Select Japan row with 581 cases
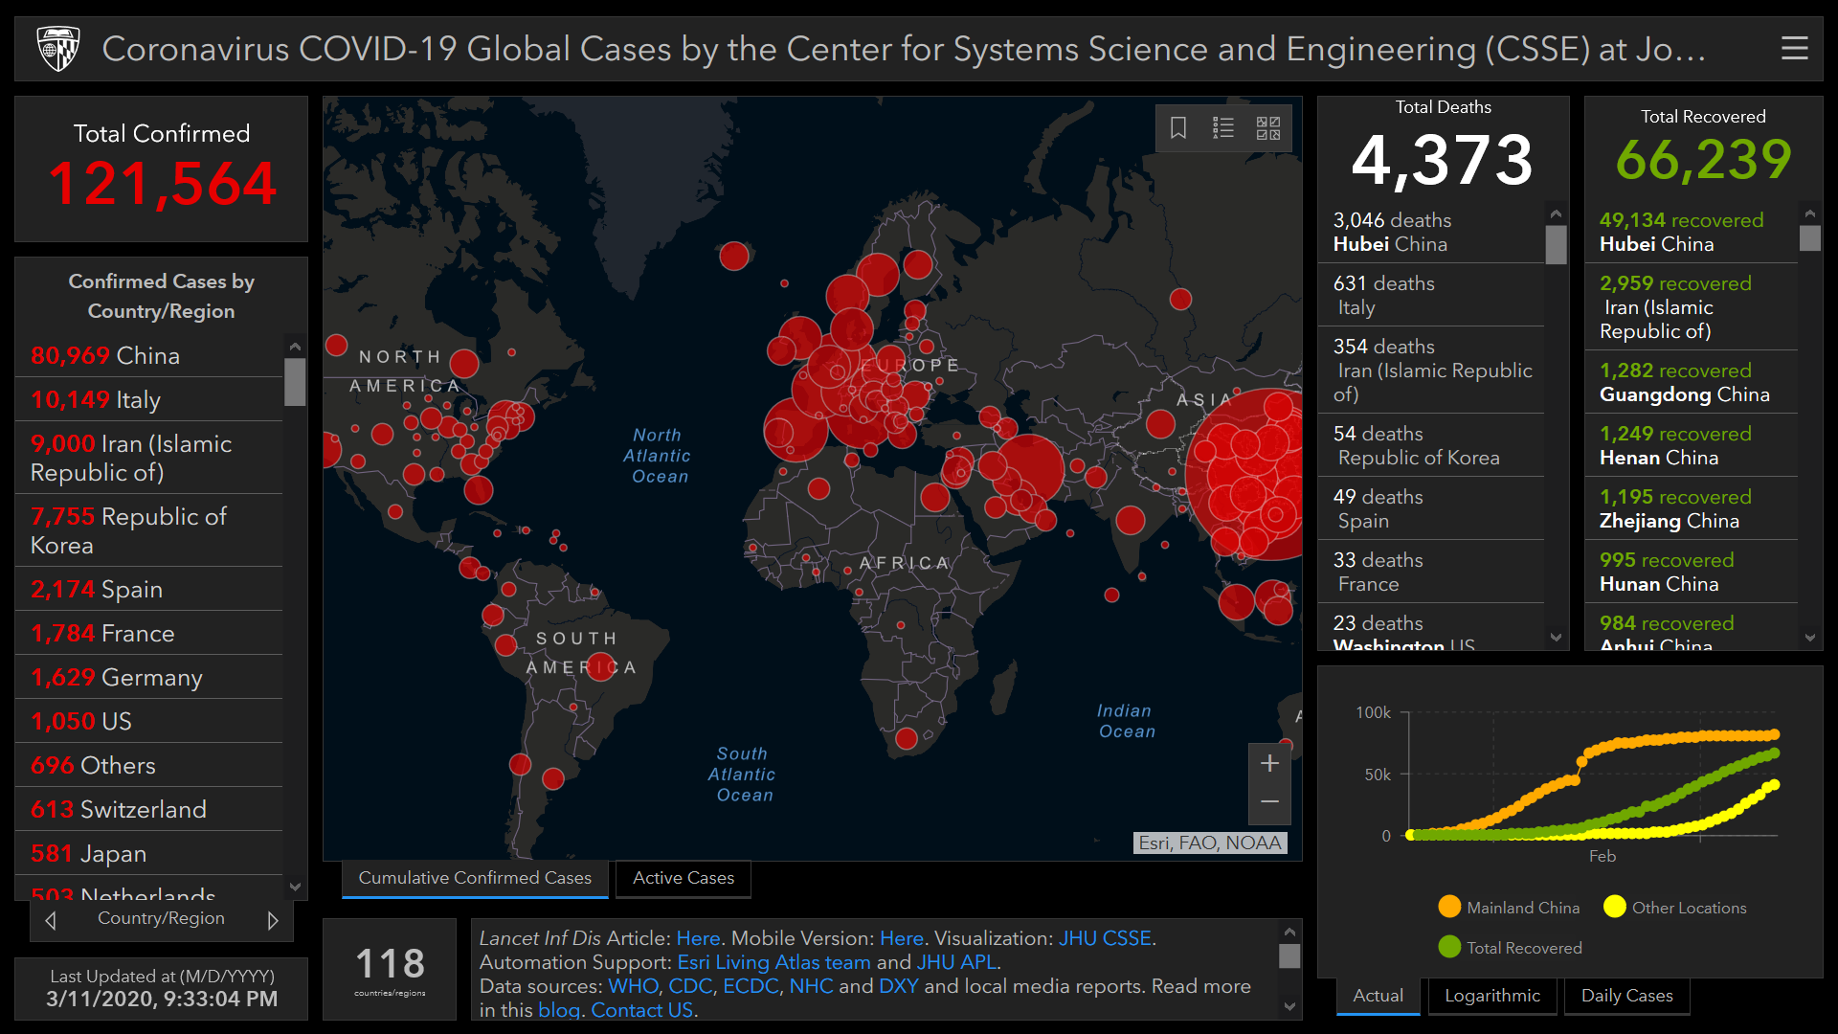1838x1034 pixels. tap(149, 853)
